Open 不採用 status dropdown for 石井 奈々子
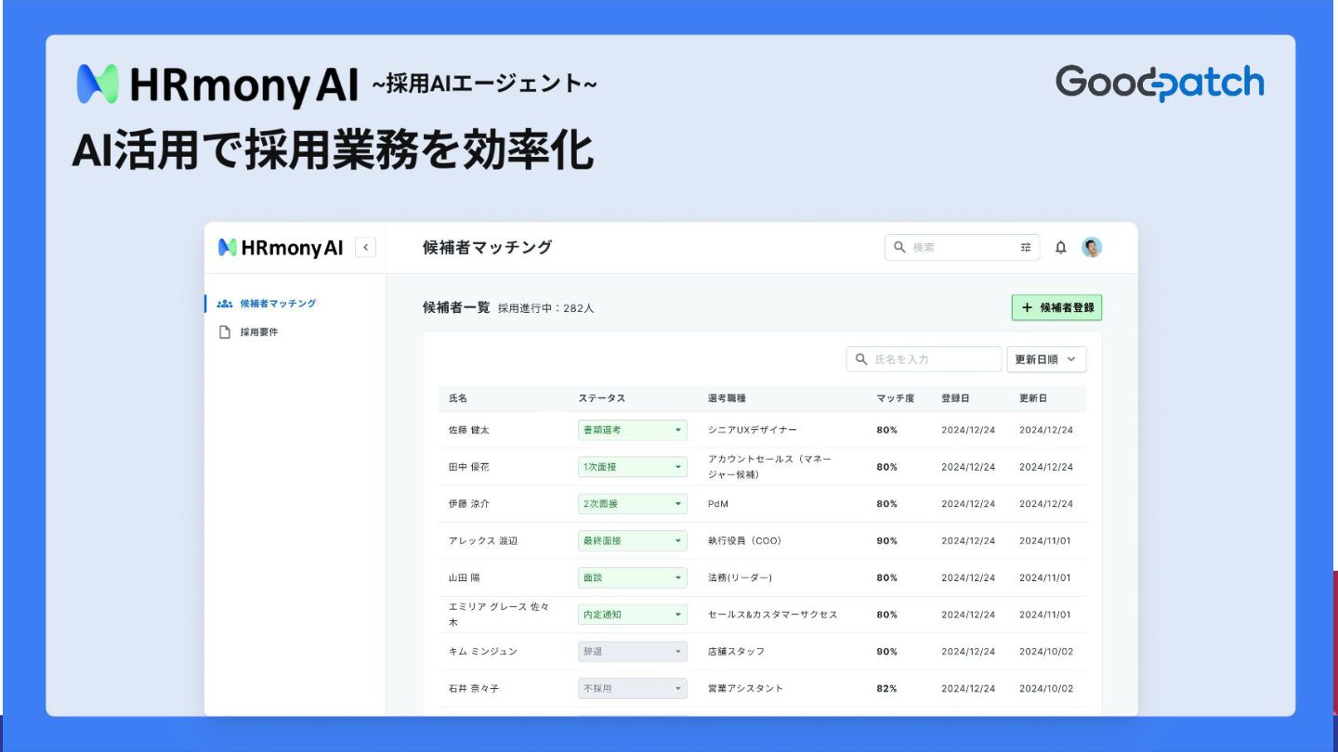Image resolution: width=1338 pixels, height=752 pixels. (x=632, y=689)
